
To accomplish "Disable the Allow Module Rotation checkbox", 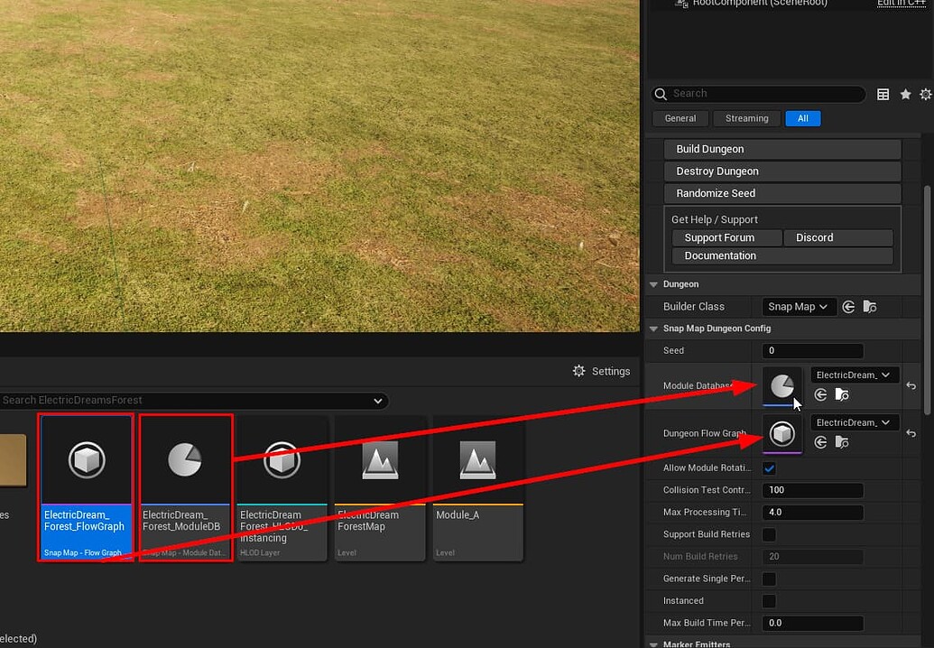I will tap(769, 467).
